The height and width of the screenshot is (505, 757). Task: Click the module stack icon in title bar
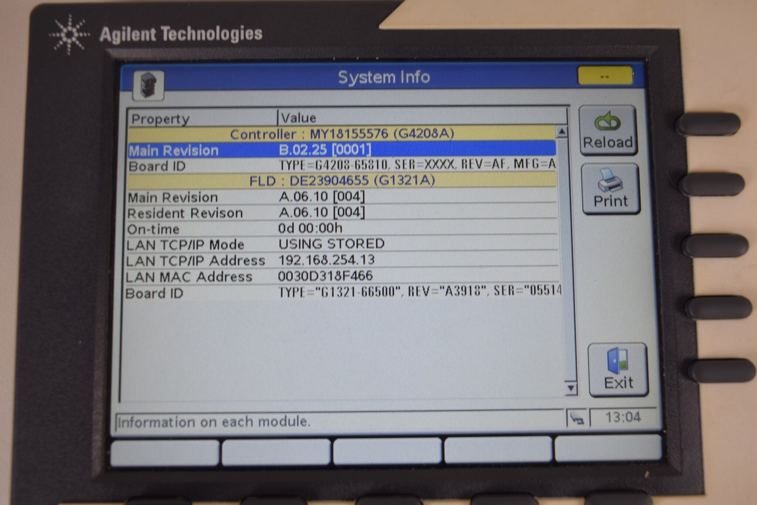tap(149, 85)
